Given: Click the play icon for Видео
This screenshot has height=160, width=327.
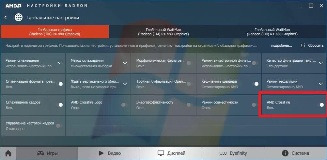Looking at the screenshot, I should pyautogui.click(x=101, y=153).
